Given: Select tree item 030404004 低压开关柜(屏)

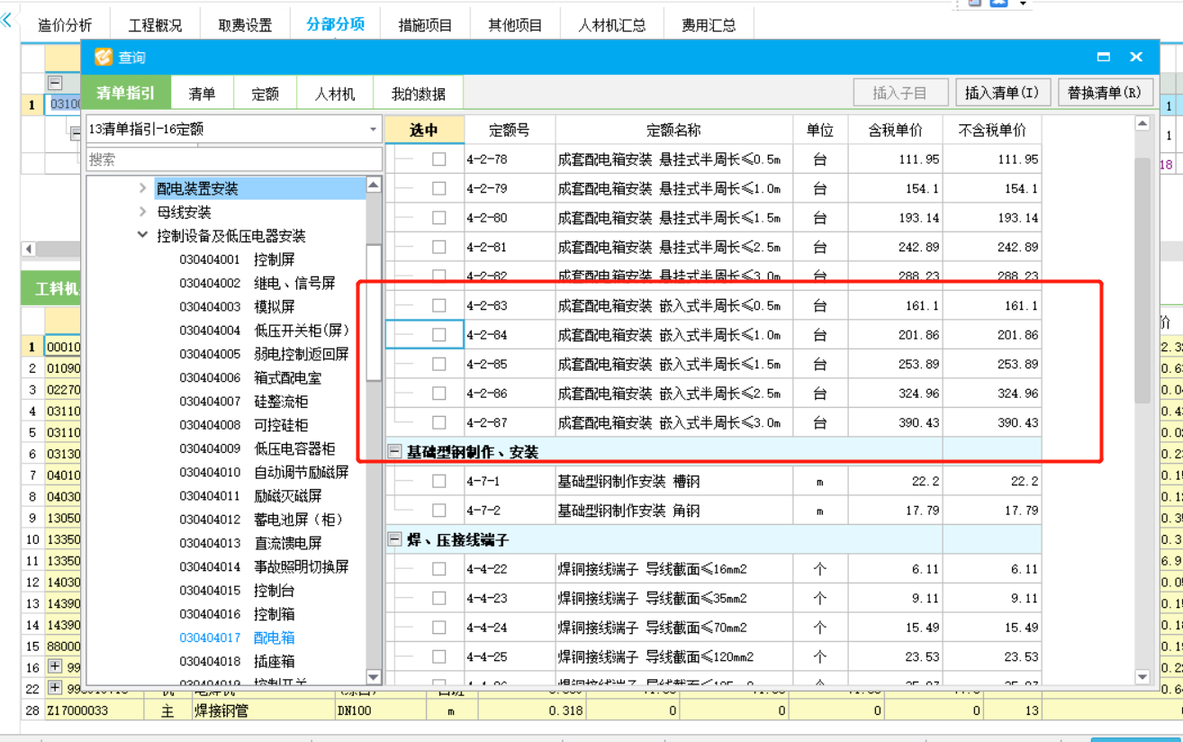Looking at the screenshot, I should [x=264, y=330].
